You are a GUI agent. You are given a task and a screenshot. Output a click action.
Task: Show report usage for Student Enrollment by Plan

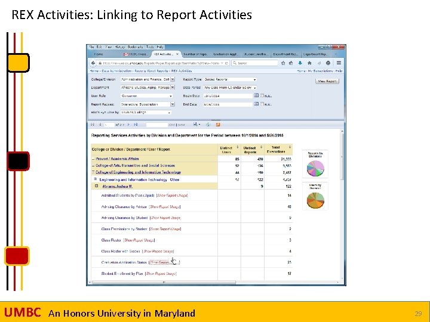pyautogui.click(x=161, y=274)
